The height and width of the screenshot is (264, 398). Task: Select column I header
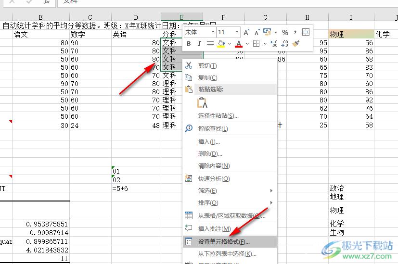click(351, 17)
